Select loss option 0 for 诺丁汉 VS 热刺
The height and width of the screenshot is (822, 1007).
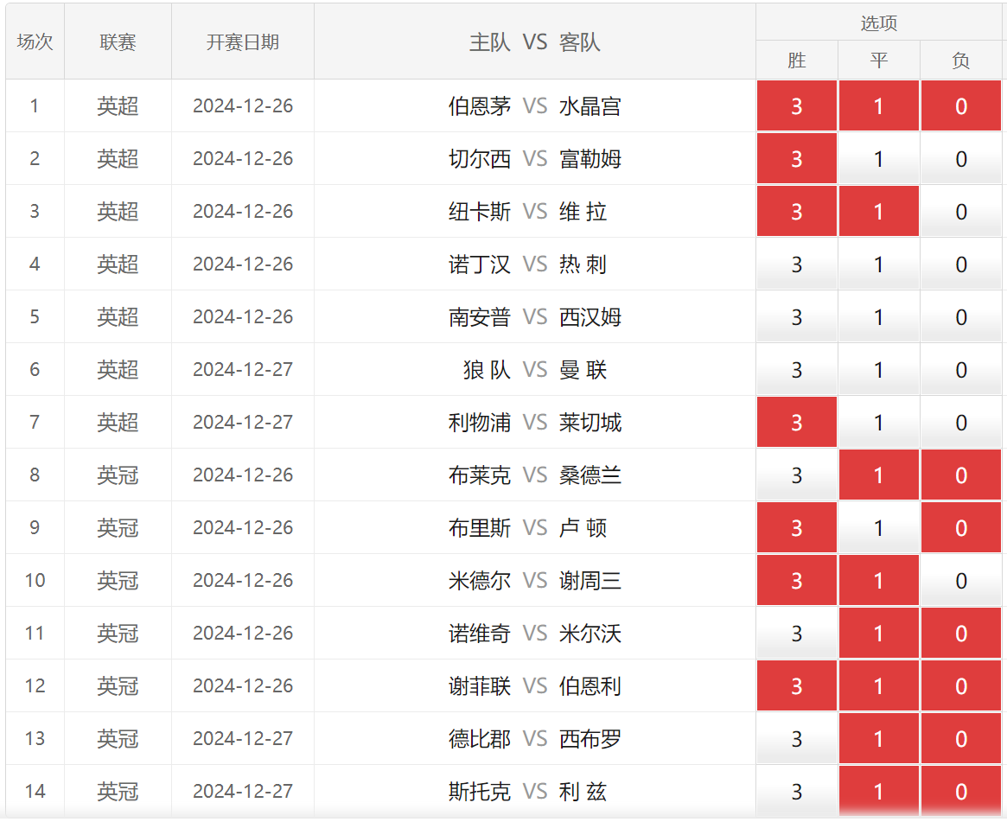pyautogui.click(x=961, y=264)
